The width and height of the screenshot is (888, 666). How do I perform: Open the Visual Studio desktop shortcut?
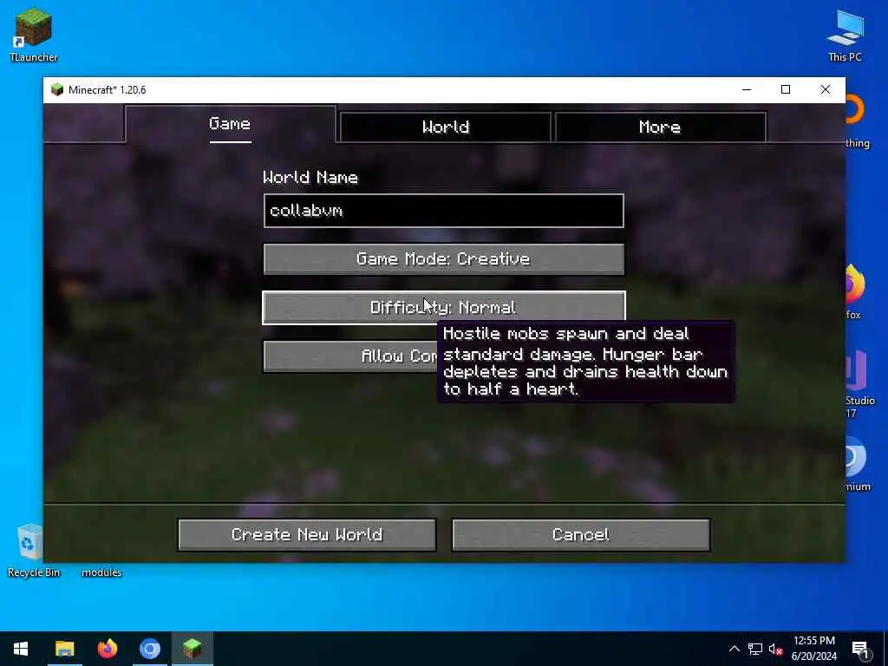858,382
